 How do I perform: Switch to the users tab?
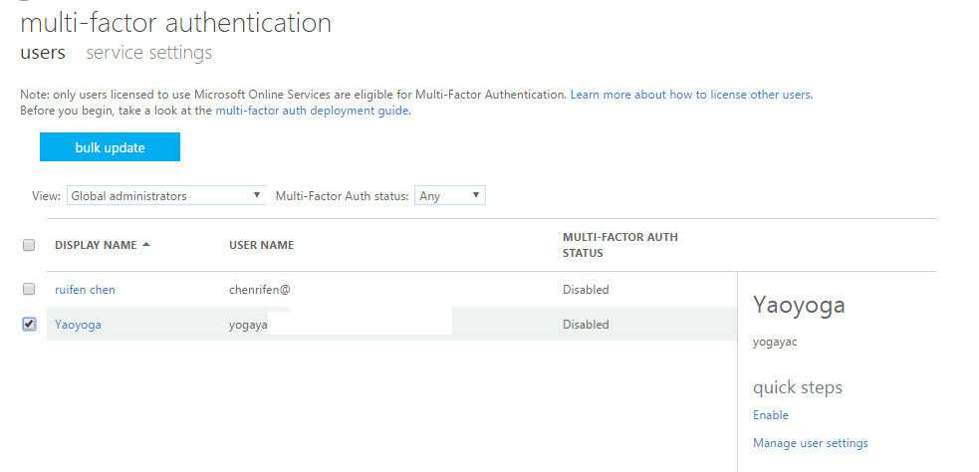coord(43,53)
